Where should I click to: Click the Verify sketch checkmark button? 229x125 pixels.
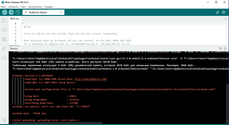5,12
